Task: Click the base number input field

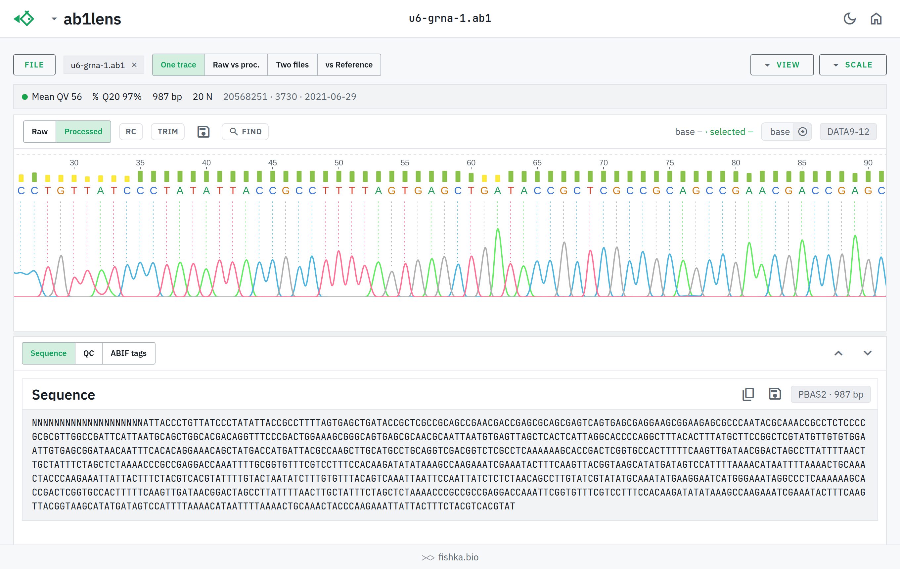Action: [778, 132]
